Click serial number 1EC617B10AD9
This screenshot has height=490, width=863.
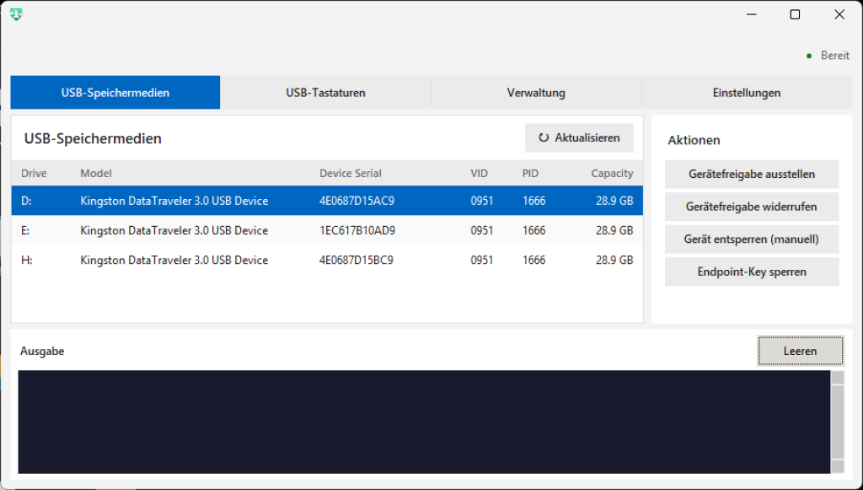coord(356,231)
